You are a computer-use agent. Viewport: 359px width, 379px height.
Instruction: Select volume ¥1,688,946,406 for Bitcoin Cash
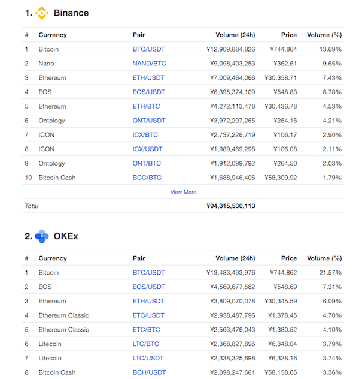pyautogui.click(x=232, y=178)
